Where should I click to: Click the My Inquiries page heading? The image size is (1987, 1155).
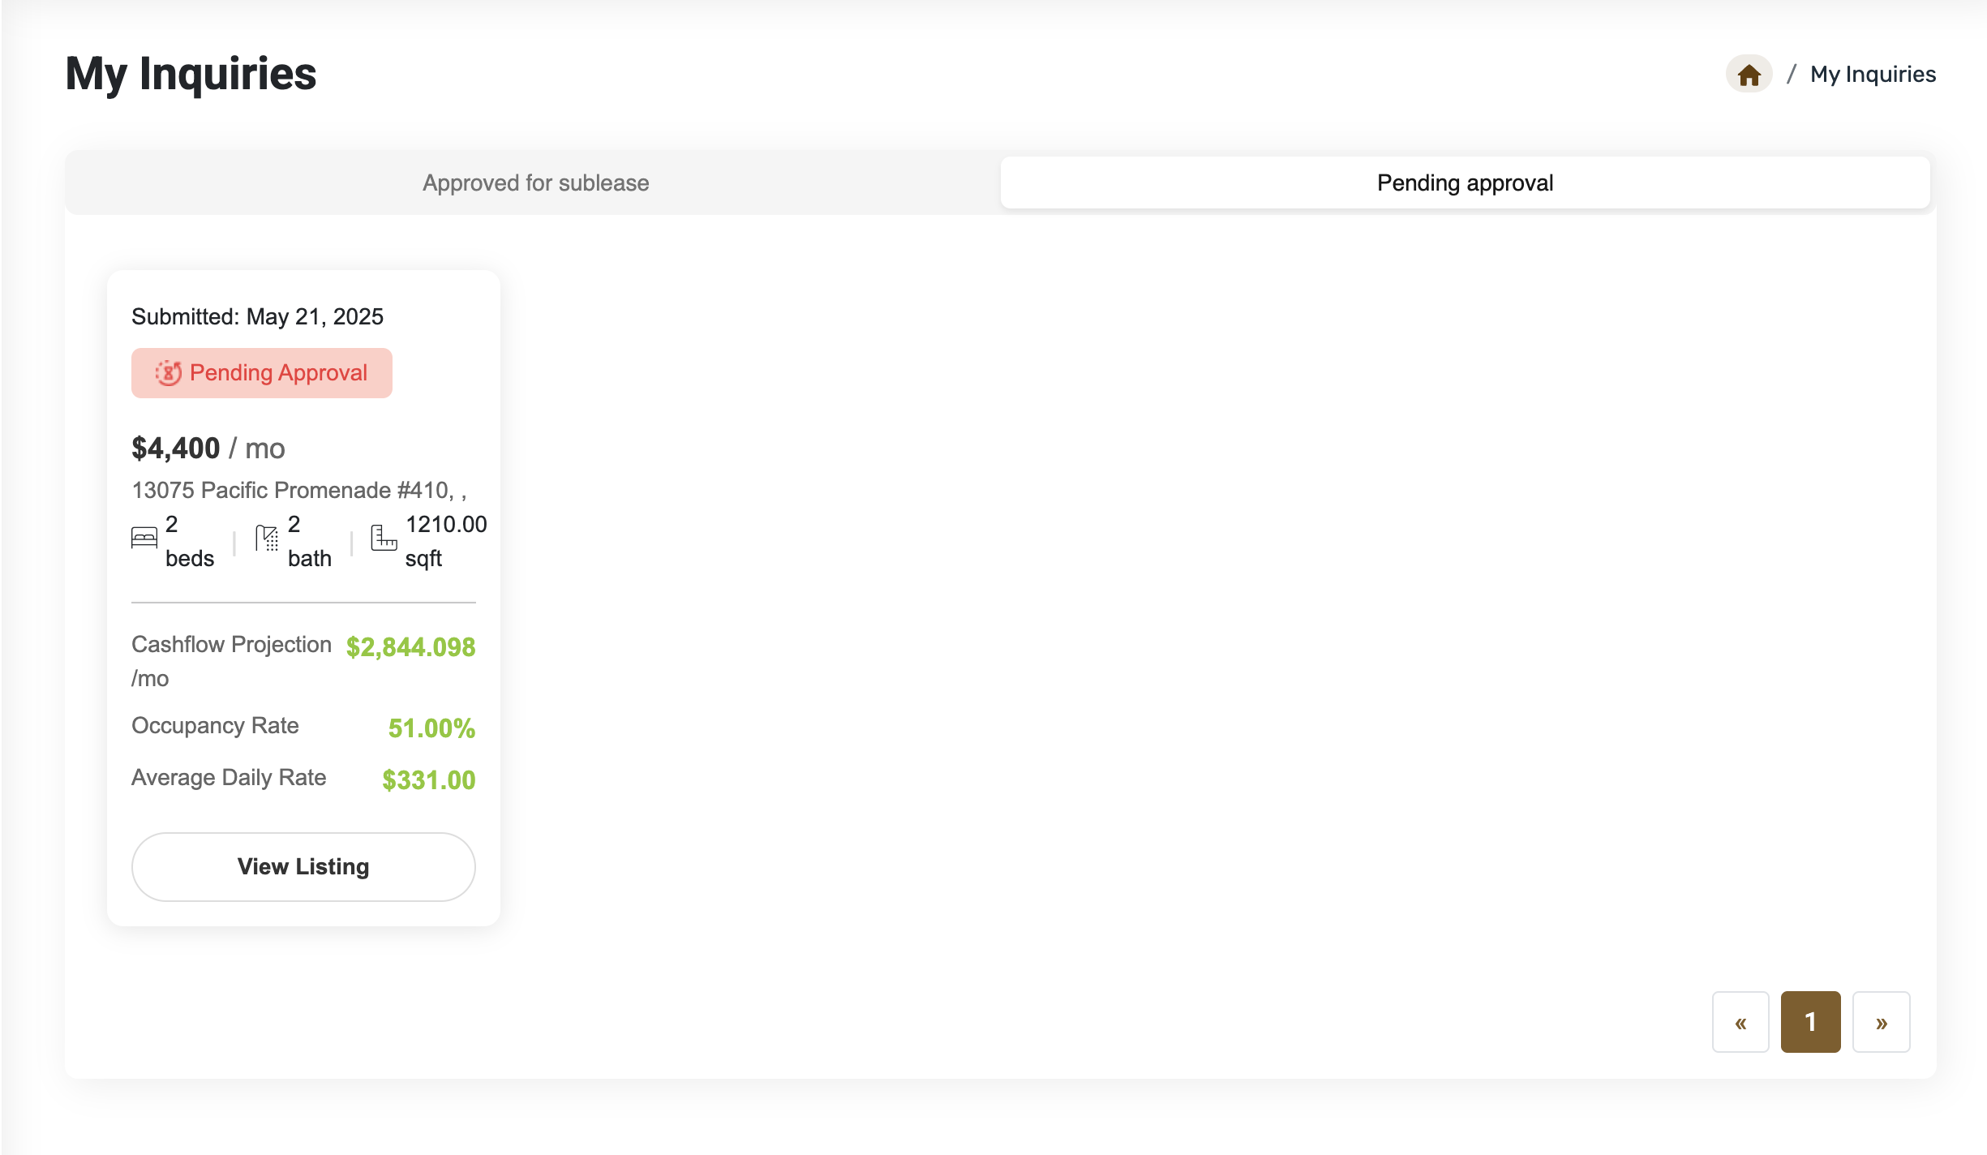tap(191, 75)
